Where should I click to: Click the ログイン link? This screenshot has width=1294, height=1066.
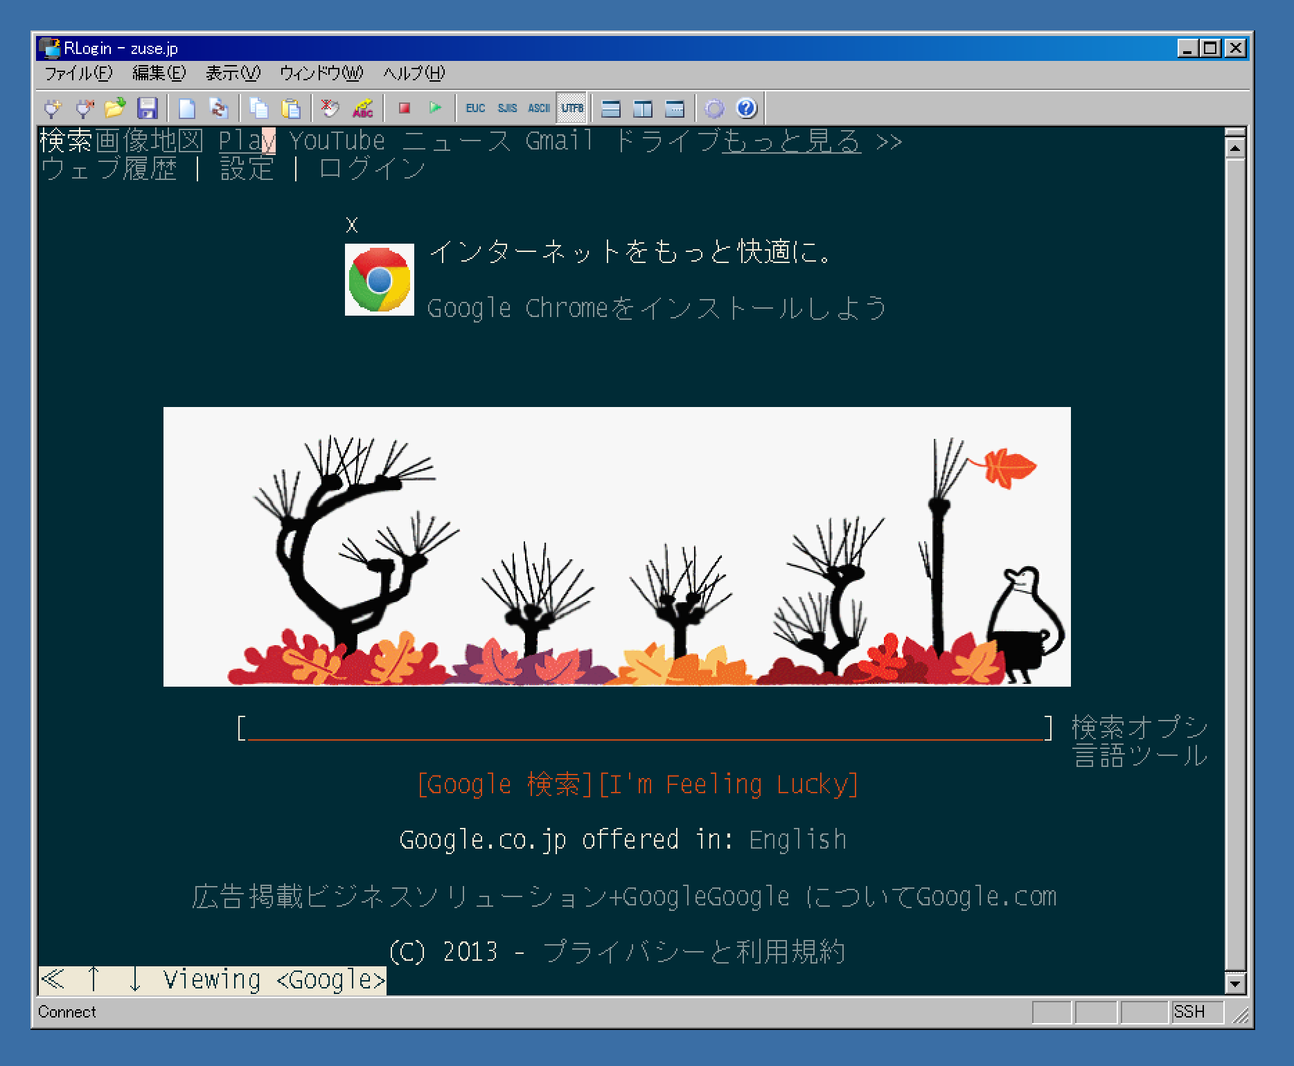(372, 169)
